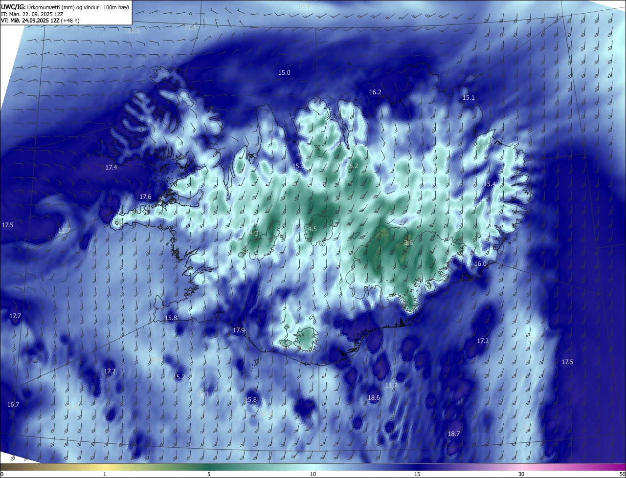
Task: Click the 16.2 precipitable water value
Action: tap(375, 92)
